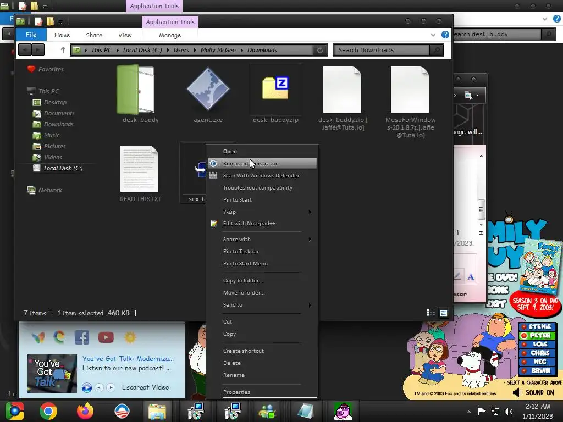Select PETER character option
563x422 pixels.
tap(537, 336)
